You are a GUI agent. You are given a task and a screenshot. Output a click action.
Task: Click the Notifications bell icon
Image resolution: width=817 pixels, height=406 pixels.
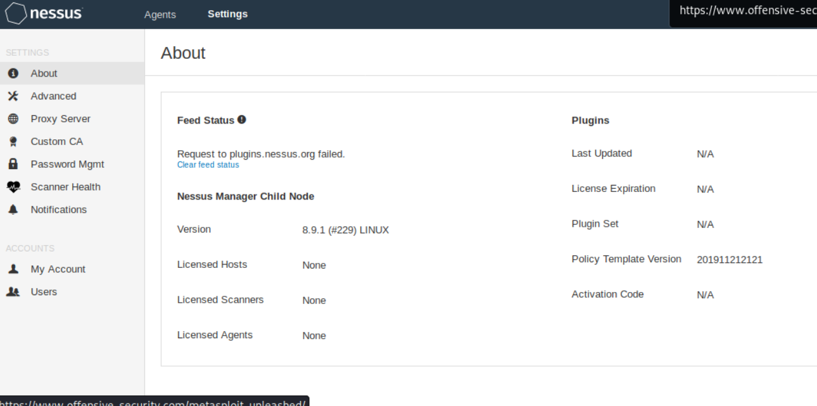(x=13, y=210)
